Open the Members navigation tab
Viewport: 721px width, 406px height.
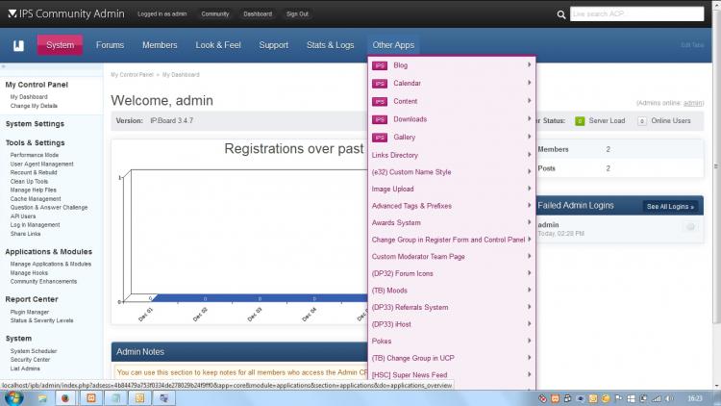(160, 45)
